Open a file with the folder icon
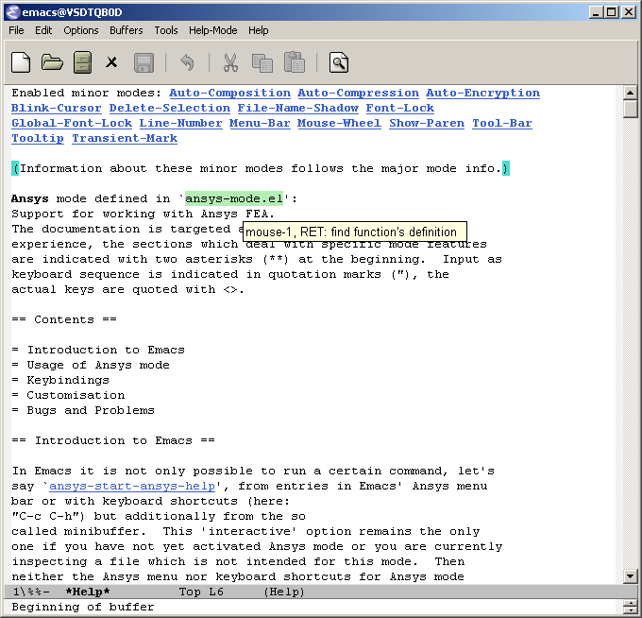The image size is (642, 618). tap(53, 62)
